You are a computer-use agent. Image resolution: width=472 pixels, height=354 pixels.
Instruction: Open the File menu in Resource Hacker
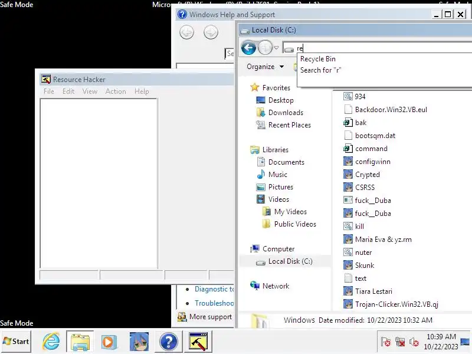coord(49,91)
